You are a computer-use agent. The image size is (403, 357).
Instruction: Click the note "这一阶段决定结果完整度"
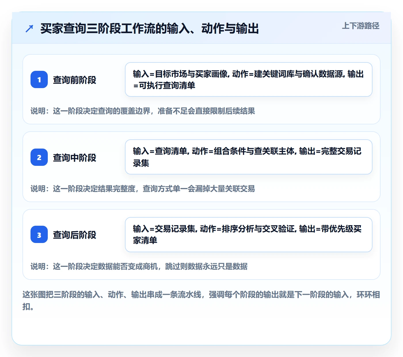[143, 189]
